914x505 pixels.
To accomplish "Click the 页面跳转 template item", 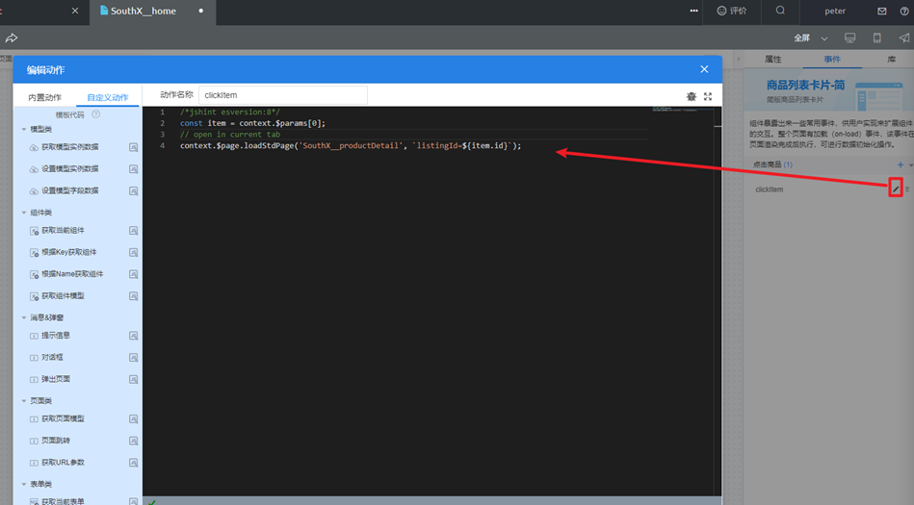I will pos(56,441).
